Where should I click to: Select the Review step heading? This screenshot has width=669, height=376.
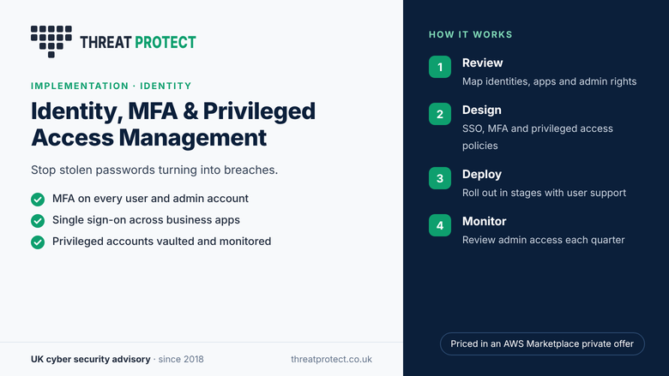(x=483, y=63)
